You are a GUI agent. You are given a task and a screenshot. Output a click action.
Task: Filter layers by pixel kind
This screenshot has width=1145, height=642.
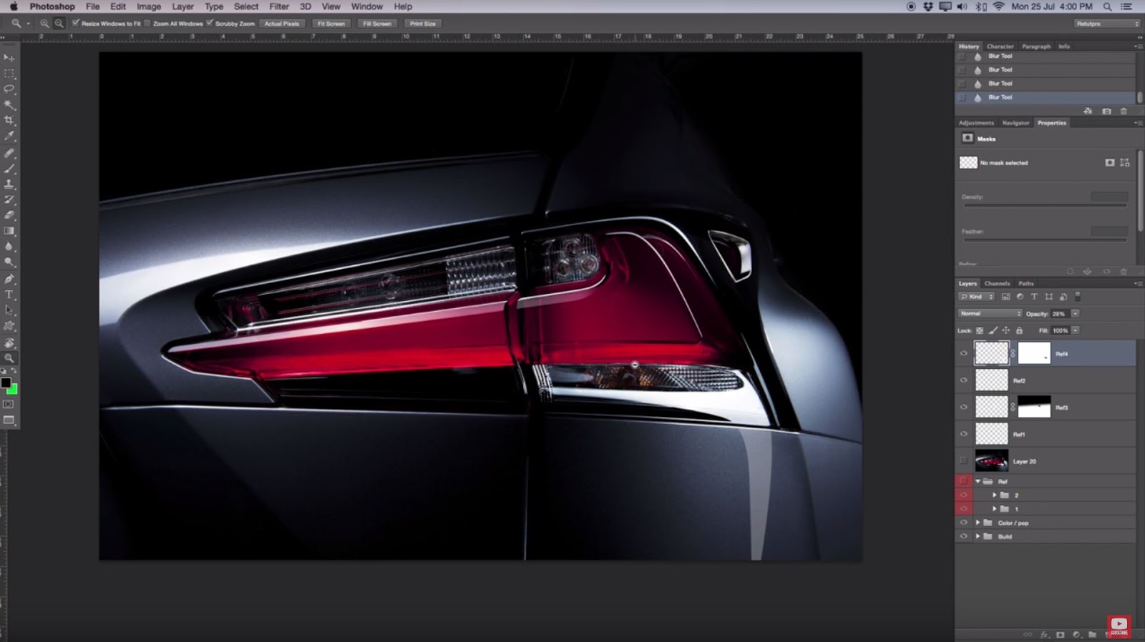coord(1005,297)
